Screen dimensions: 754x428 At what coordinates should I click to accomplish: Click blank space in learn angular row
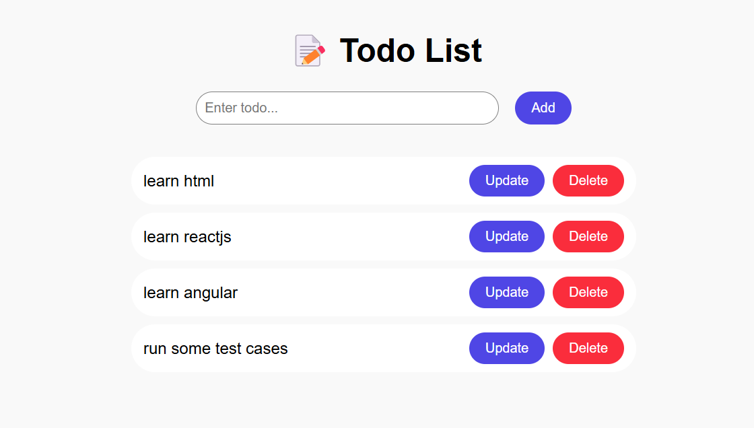click(x=350, y=293)
